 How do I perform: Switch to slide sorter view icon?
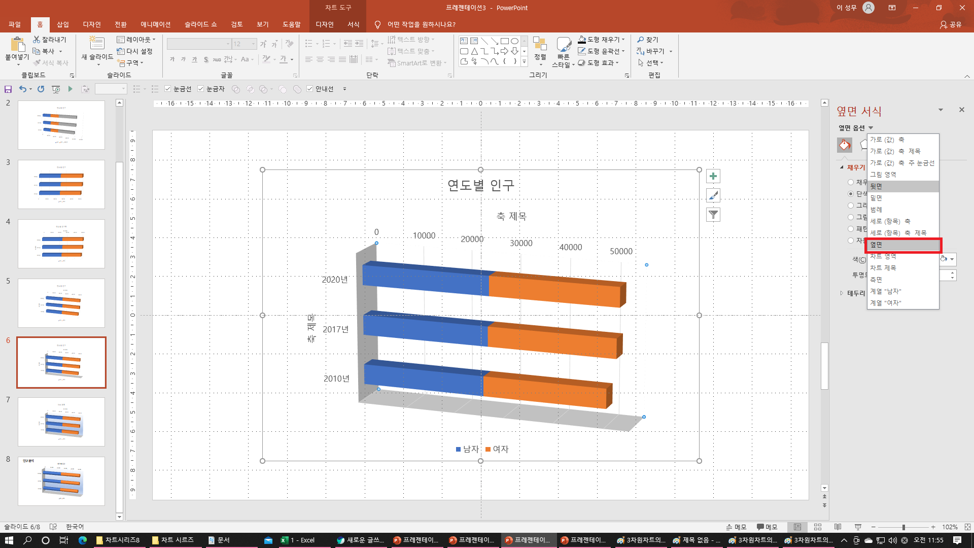pyautogui.click(x=818, y=527)
